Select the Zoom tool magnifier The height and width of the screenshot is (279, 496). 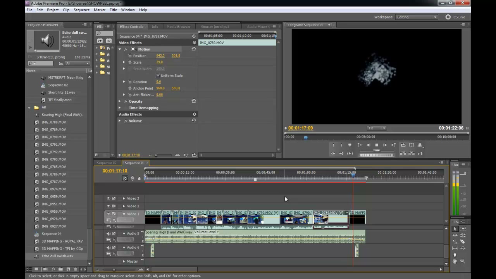pyautogui.click(x=463, y=262)
